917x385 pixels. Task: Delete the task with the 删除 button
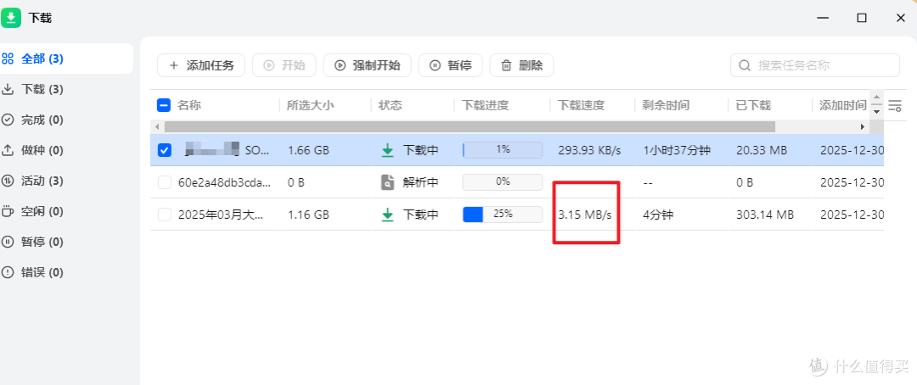pyautogui.click(x=521, y=65)
